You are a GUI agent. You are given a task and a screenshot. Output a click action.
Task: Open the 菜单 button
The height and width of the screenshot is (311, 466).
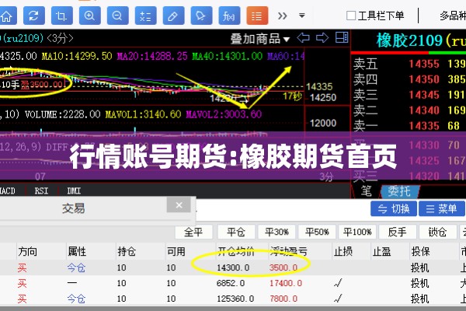click(x=441, y=208)
